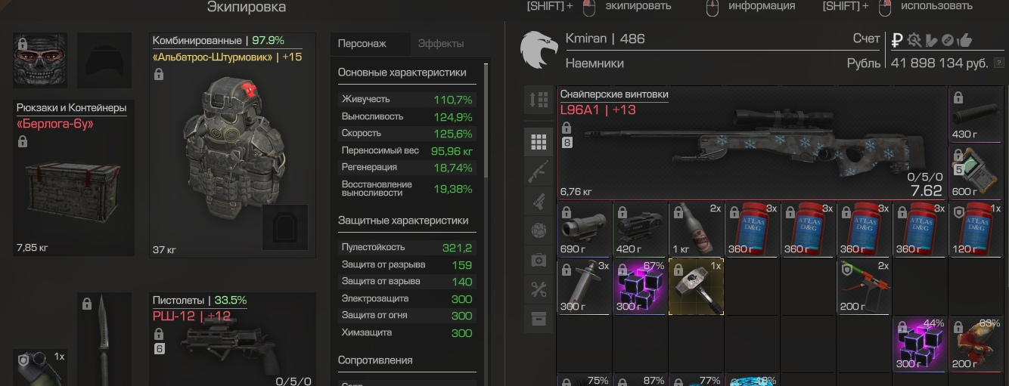The height and width of the screenshot is (386, 1009).
Task: Select the all-items grid filter
Action: click(x=539, y=141)
